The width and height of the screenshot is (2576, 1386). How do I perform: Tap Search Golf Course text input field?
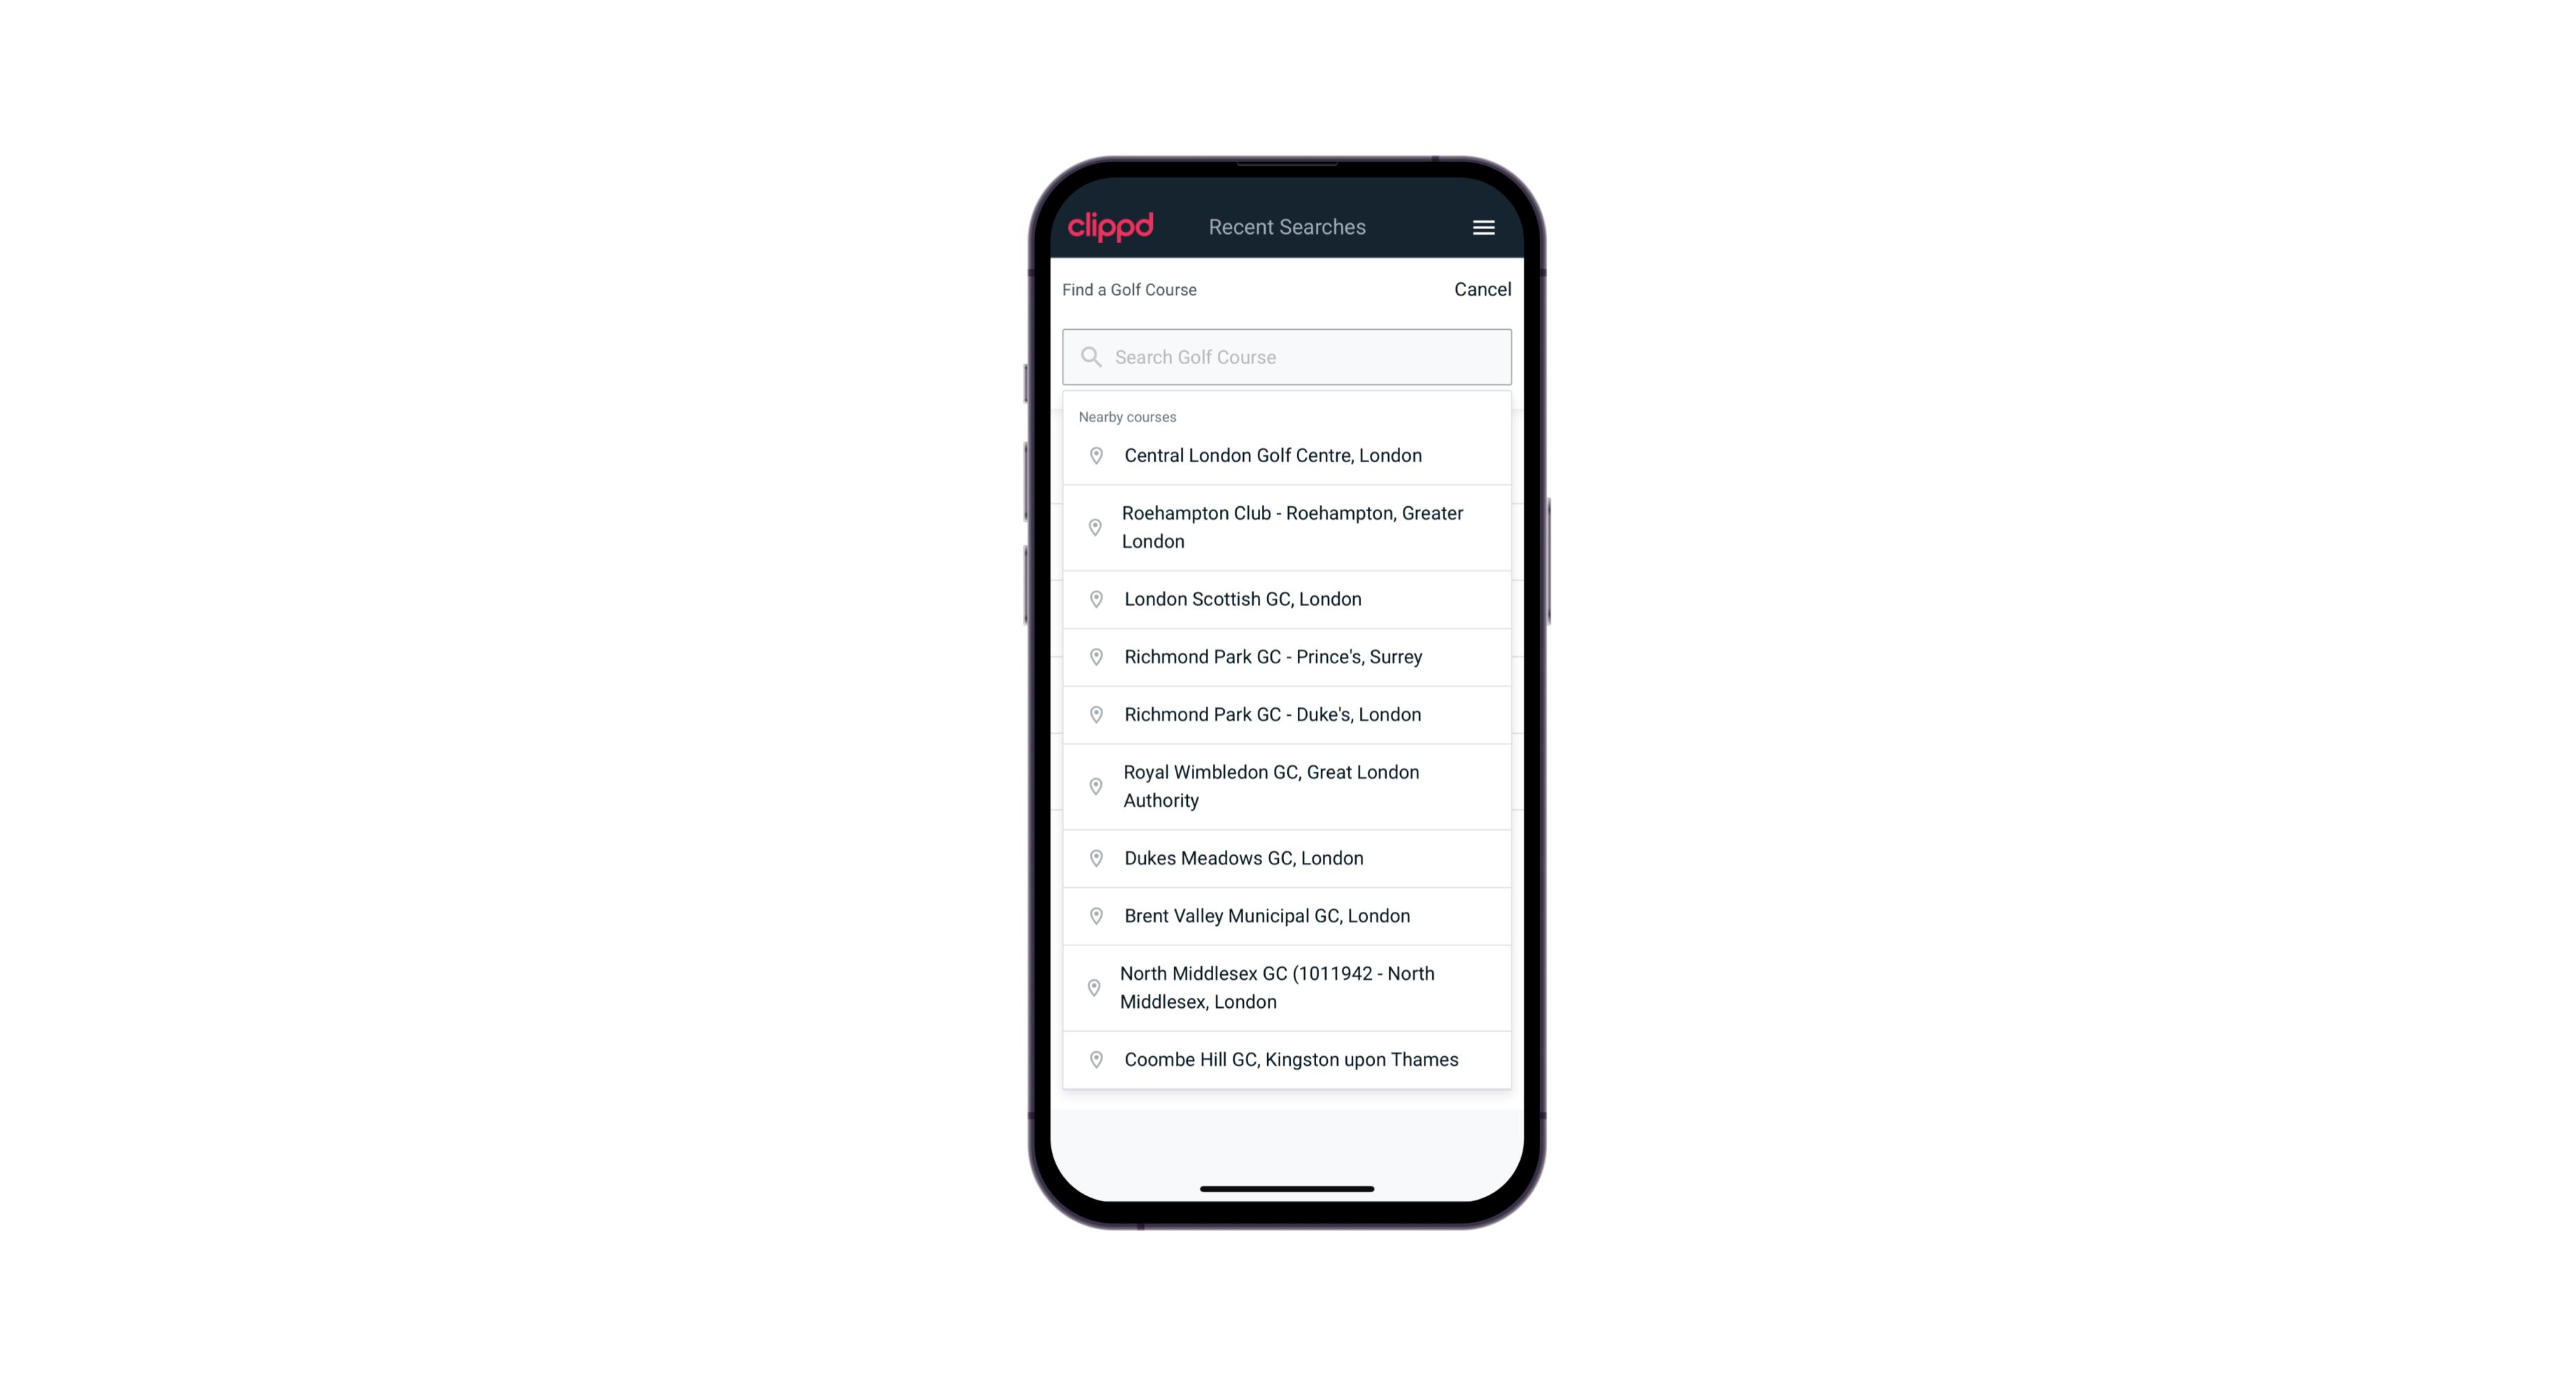[x=1288, y=355]
